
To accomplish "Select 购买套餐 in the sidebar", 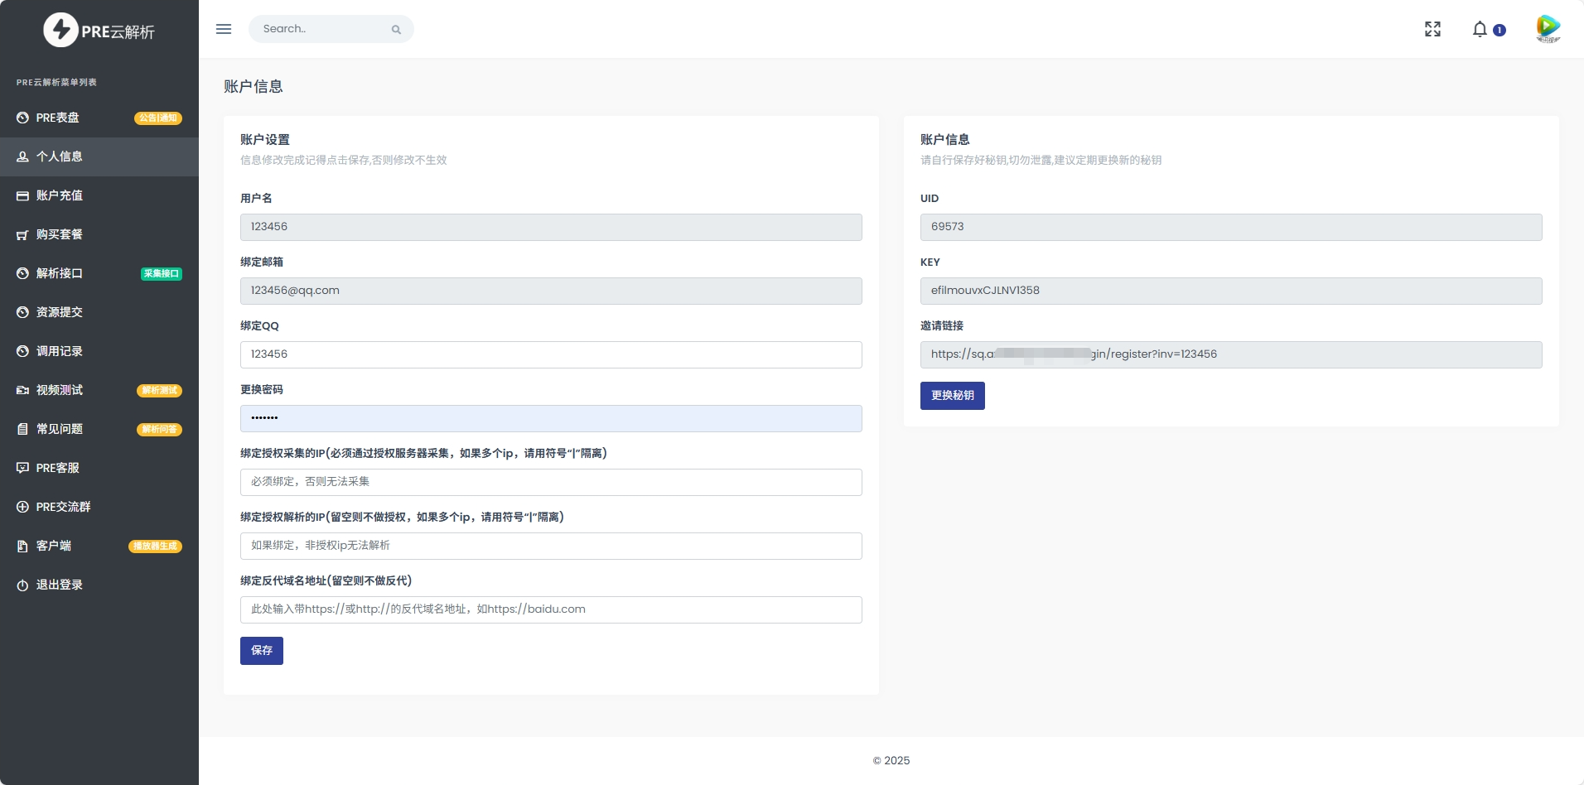I will click(60, 235).
